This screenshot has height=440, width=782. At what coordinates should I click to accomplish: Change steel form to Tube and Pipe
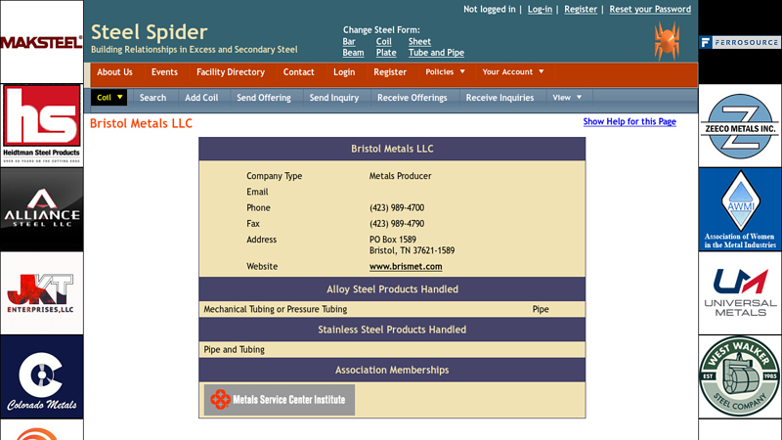pyautogui.click(x=436, y=53)
